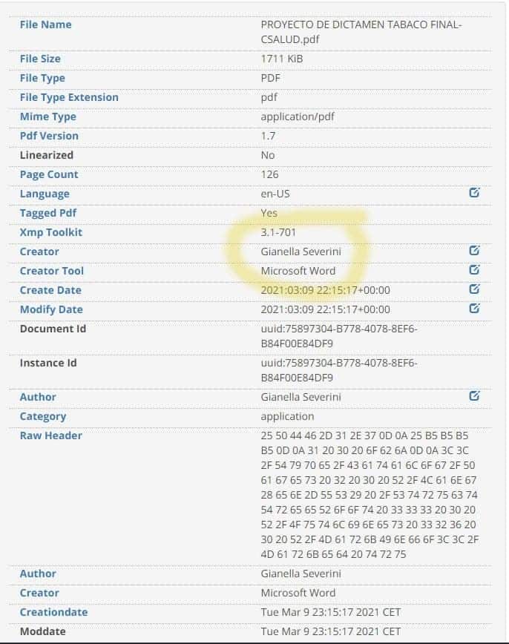Open the Pdf Version label
The height and width of the screenshot is (644, 509).
pyautogui.click(x=49, y=136)
